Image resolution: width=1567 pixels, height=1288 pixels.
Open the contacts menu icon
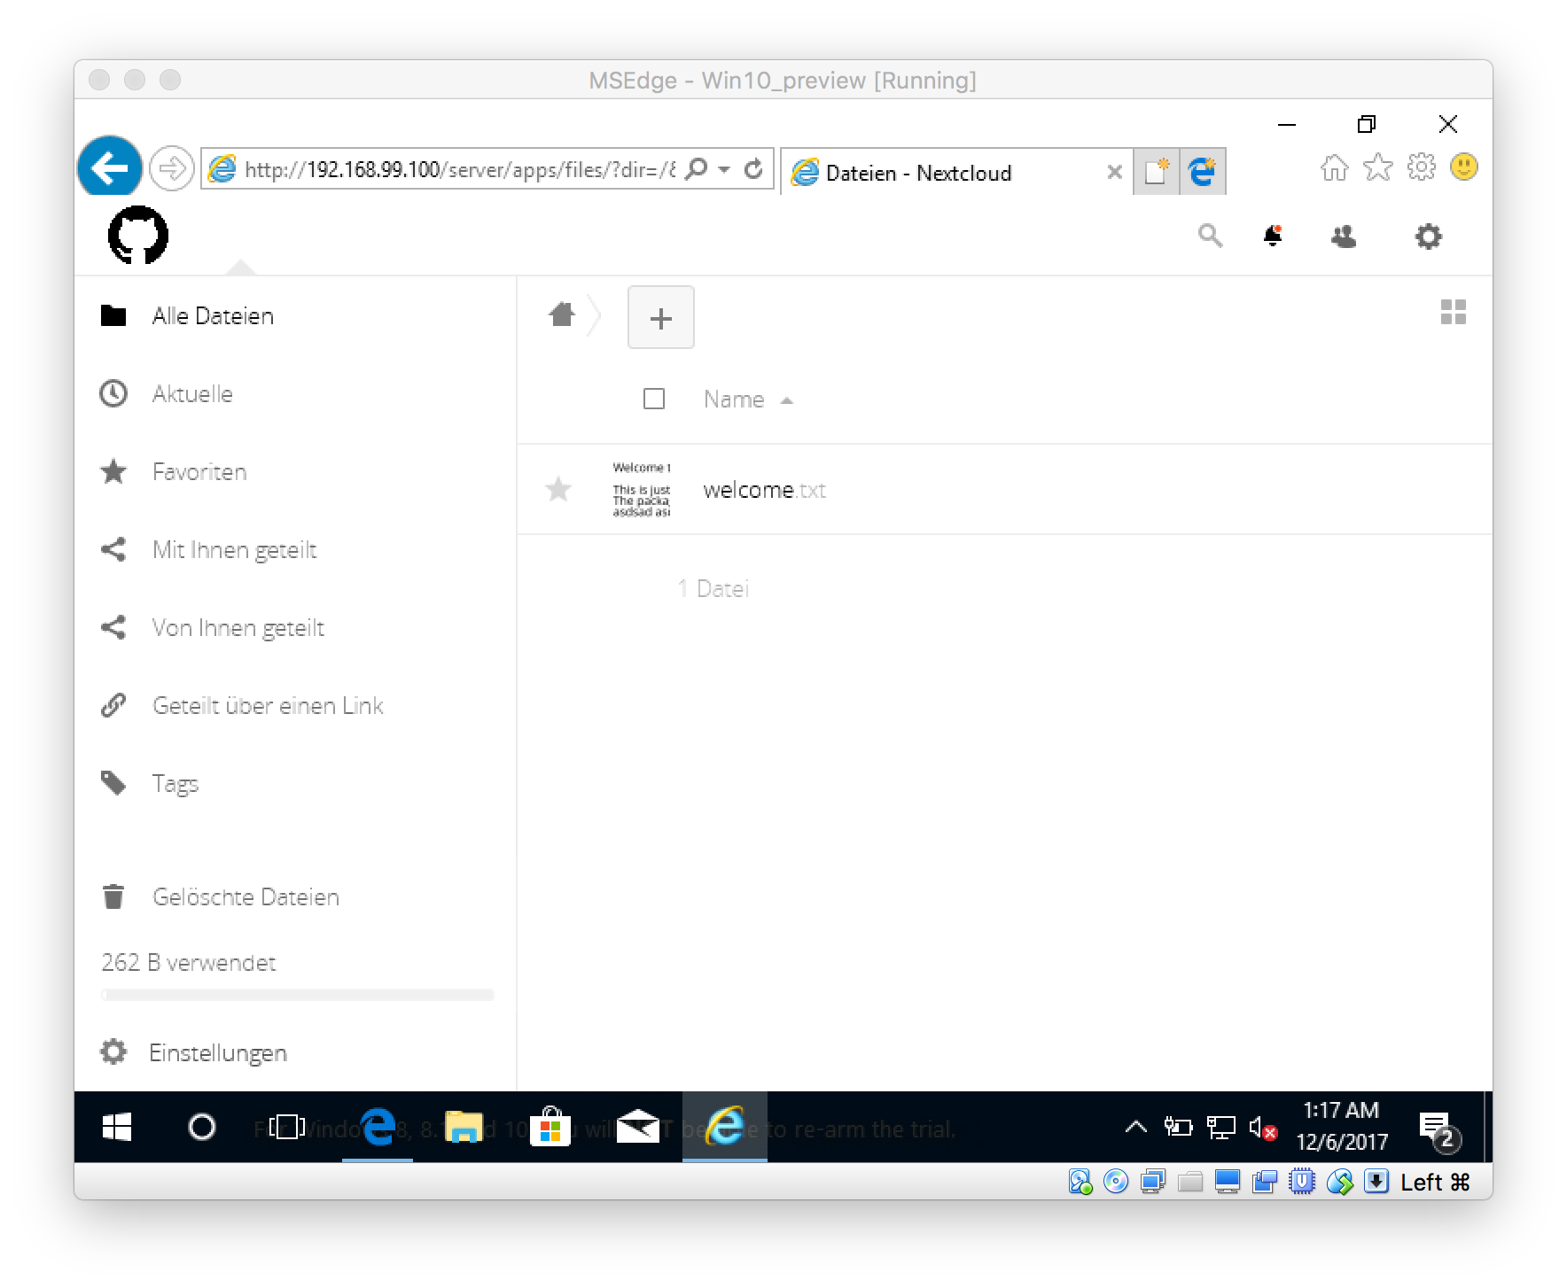click(x=1344, y=237)
